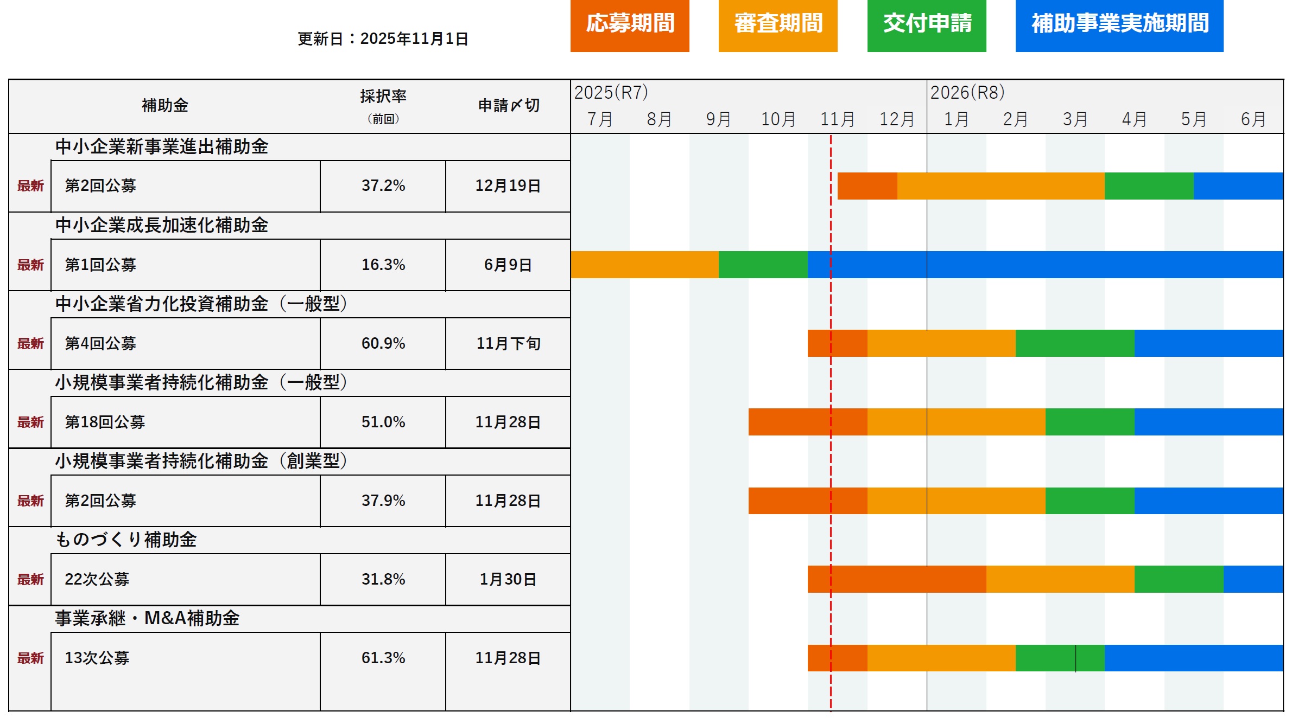Select the 中小企業新事業進出補助金 heading
Image resolution: width=1292 pixels, height=718 pixels.
click(x=162, y=146)
